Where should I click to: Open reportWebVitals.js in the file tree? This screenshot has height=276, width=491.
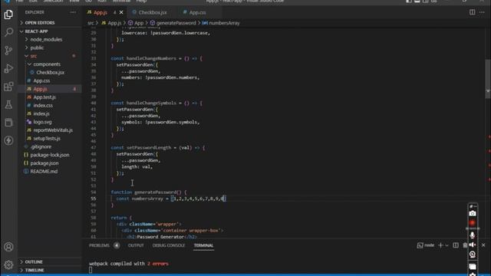point(53,130)
